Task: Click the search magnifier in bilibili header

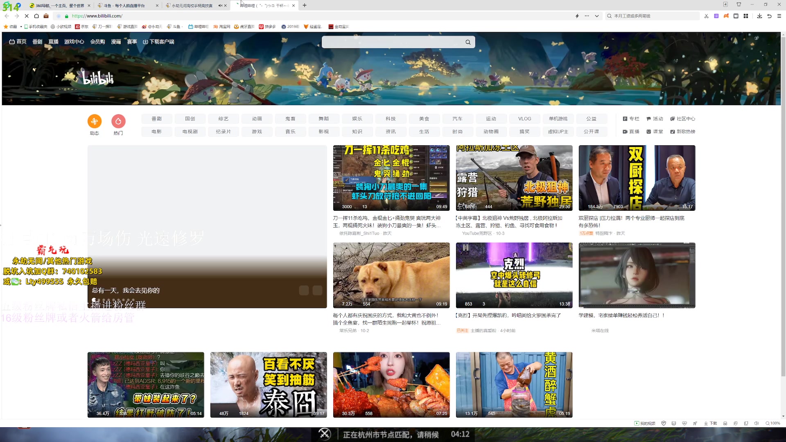Action: 468,42
